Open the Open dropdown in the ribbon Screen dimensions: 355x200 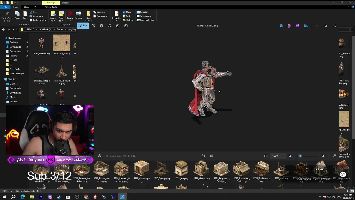pos(128,12)
